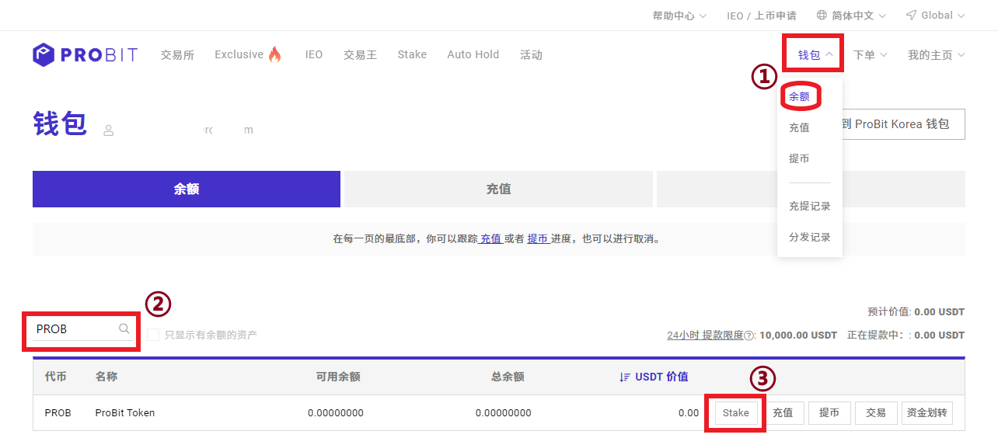Click 提币 button in PROB row

coord(829,412)
